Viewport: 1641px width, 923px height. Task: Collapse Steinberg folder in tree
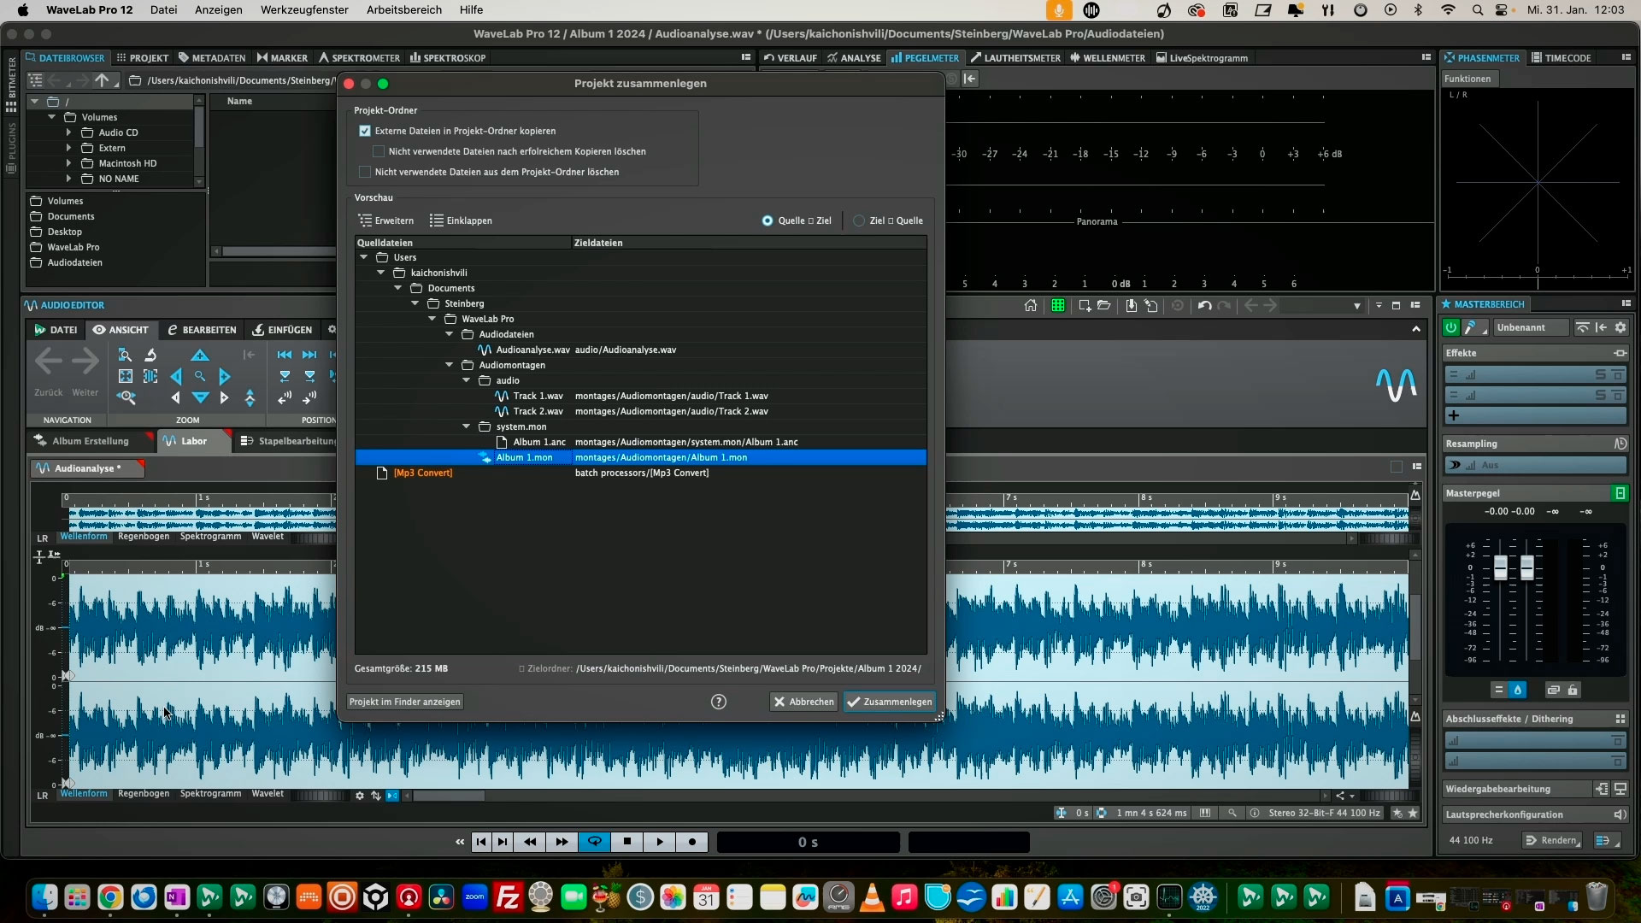[x=415, y=303]
